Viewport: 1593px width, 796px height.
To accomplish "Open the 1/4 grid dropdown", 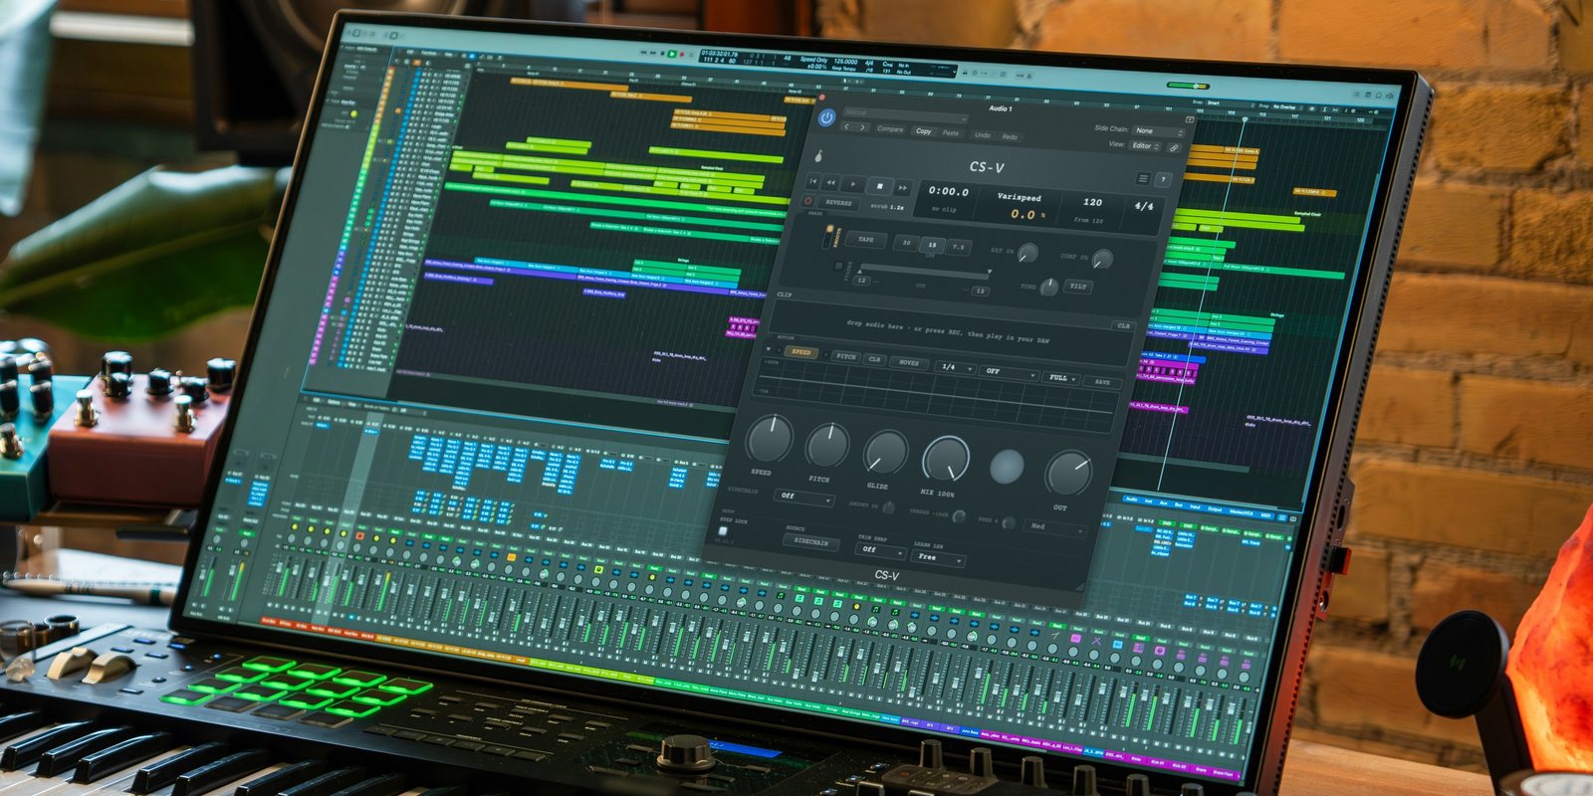I will click(955, 368).
